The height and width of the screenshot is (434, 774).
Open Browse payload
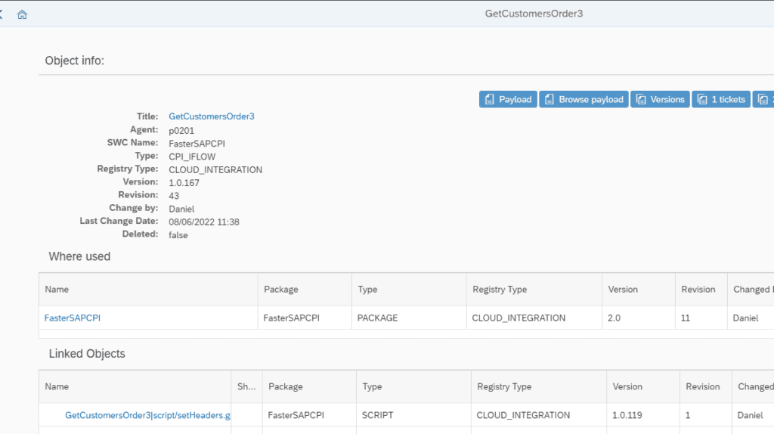pyautogui.click(x=584, y=99)
